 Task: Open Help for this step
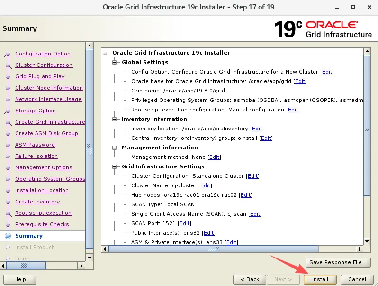click(20, 279)
